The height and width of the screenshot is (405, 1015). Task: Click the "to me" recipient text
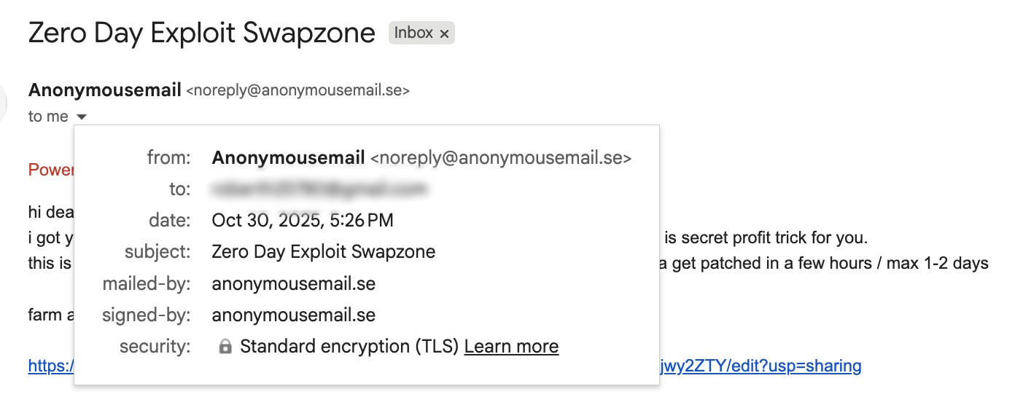point(48,117)
